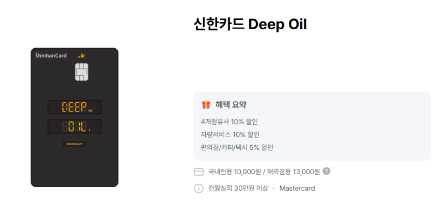Click the DEEP digital display on the card
The height and width of the screenshot is (213, 444).
(75, 107)
